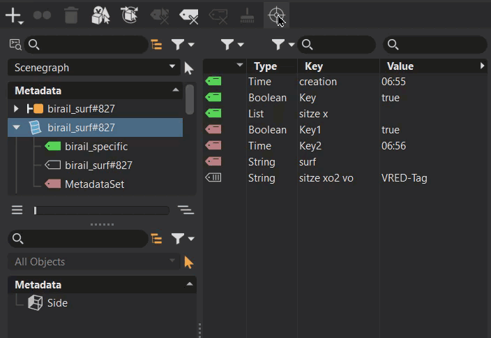Collapse the selected birail_surf#827 node
Screen dimensions: 491x338
pyautogui.click(x=16, y=128)
